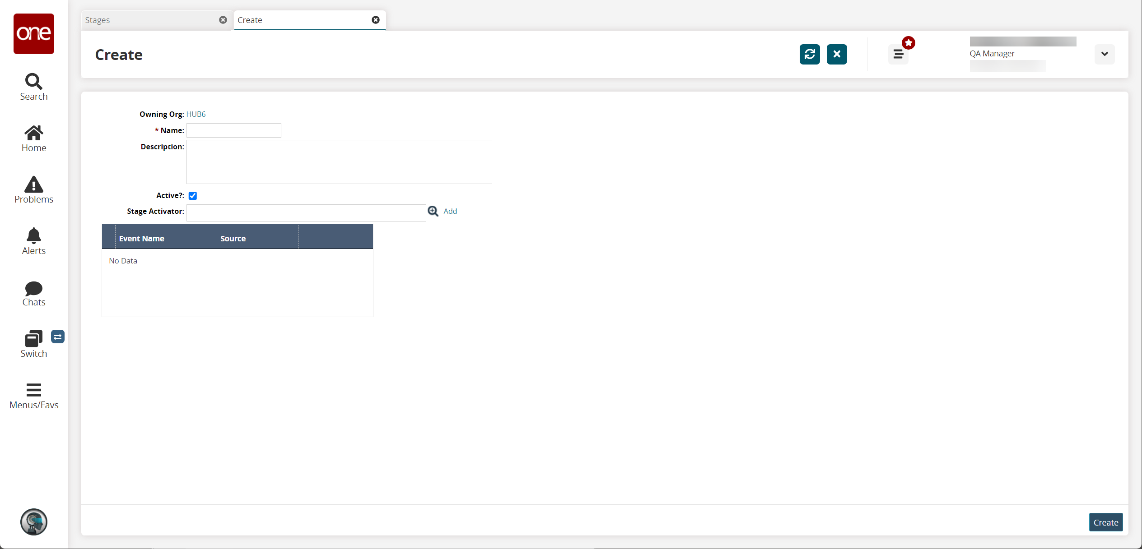
Task: Clear the Stages tab filter
Action: [x=224, y=20]
